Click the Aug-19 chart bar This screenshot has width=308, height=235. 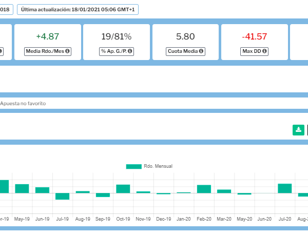pos(83,192)
